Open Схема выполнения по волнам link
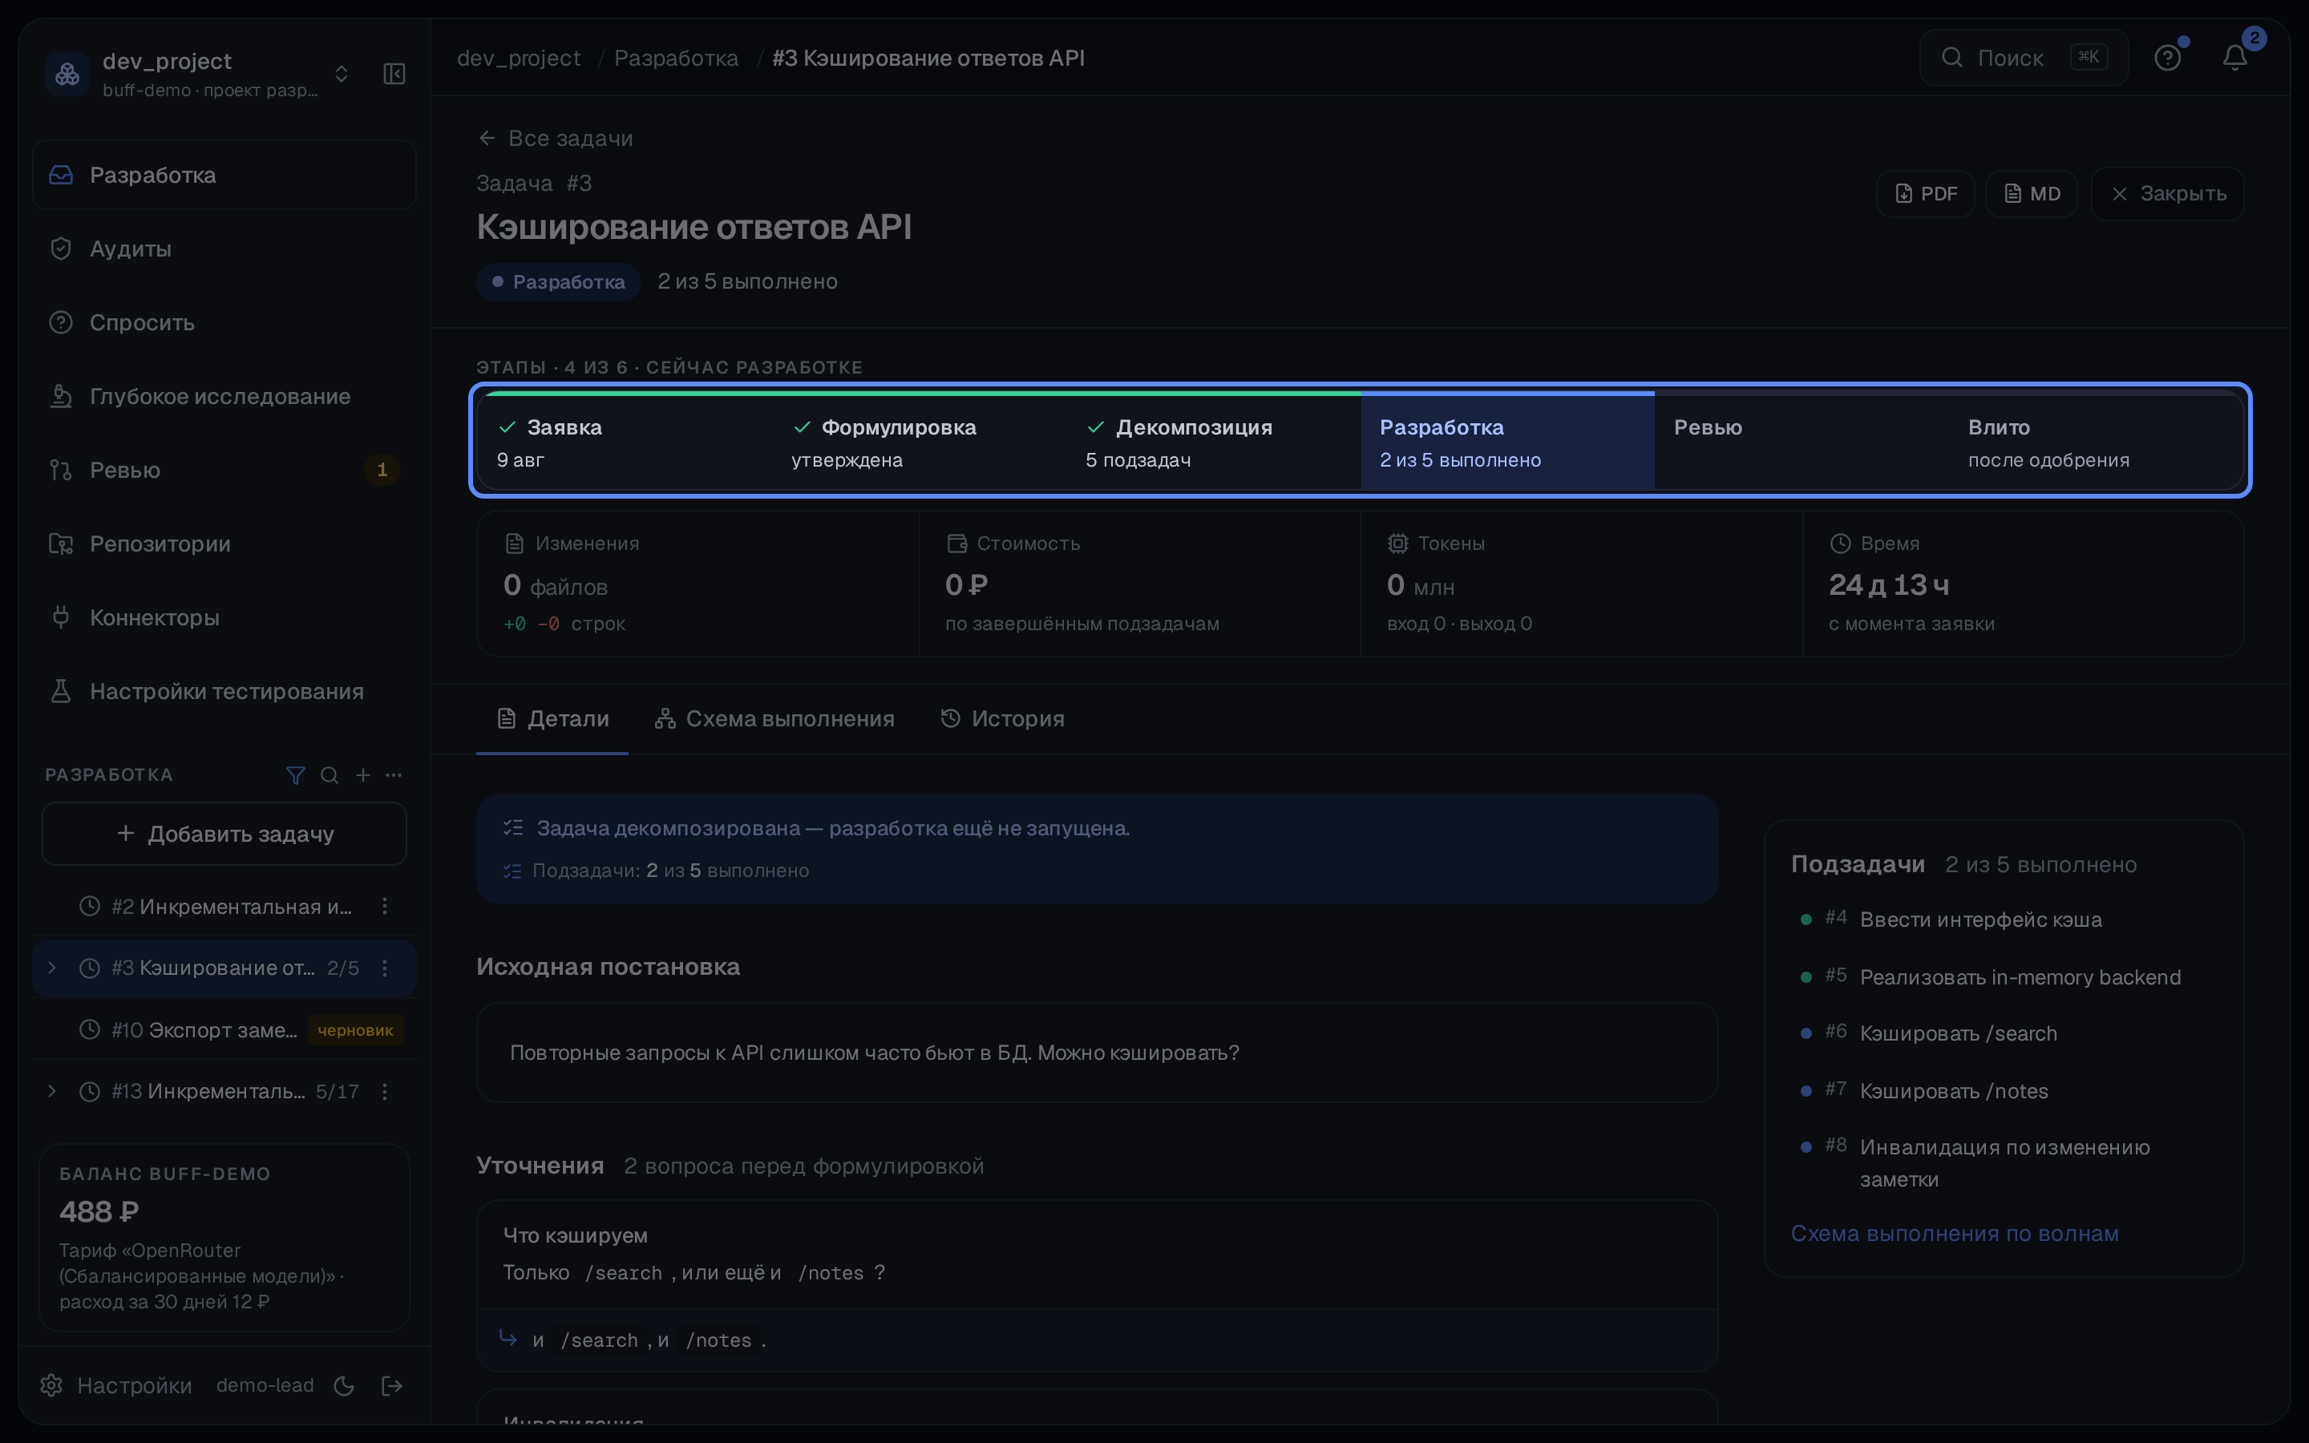Viewport: 2309px width, 1443px height. tap(1954, 1233)
